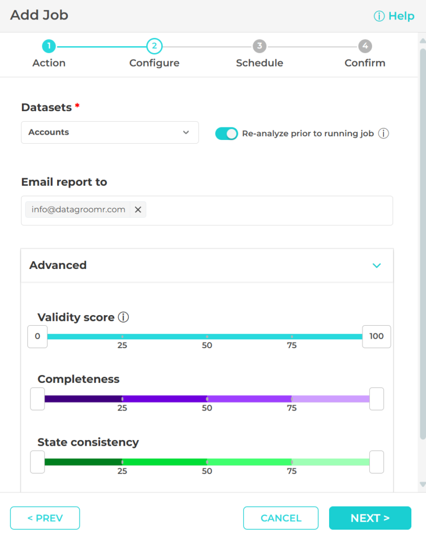
Task: Click the info icon beside Re-analyze toggle
Action: coord(383,133)
